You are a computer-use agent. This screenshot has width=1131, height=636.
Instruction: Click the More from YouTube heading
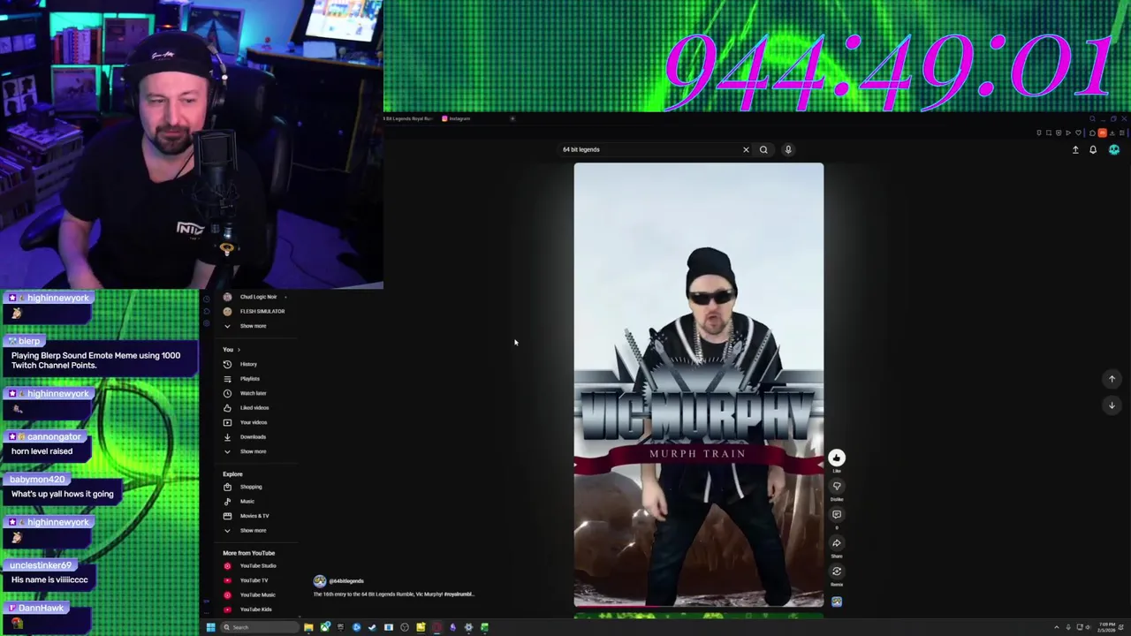click(x=248, y=553)
